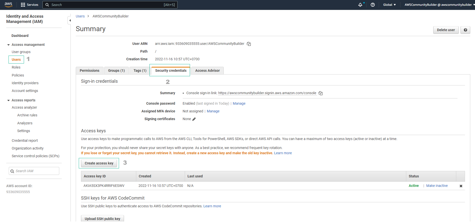475x223 pixels.
Task: Open the support help icon in top bar
Action: point(373,5)
